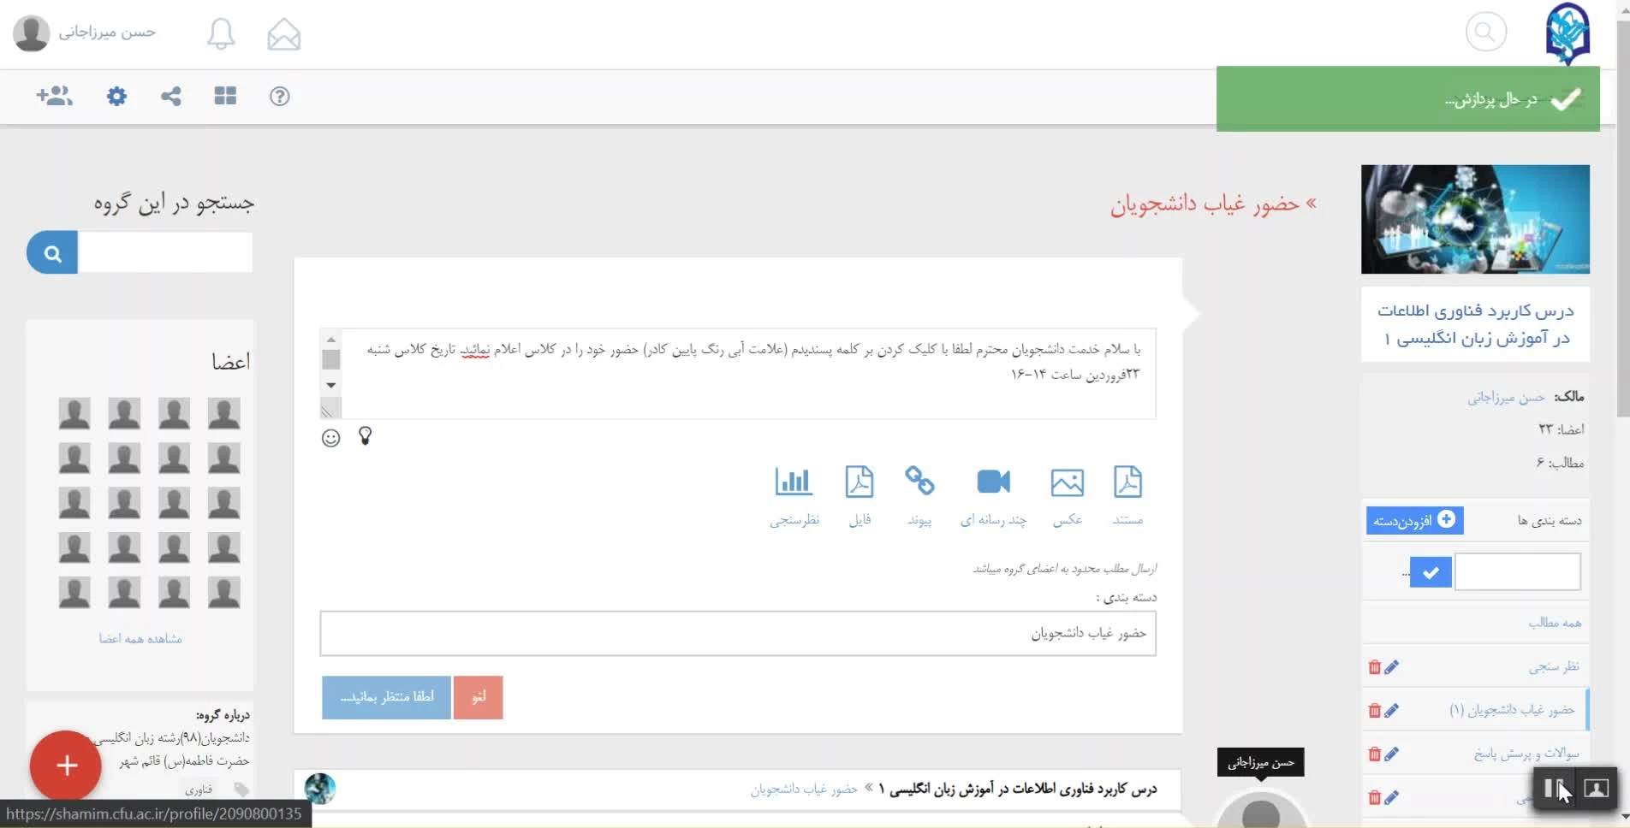Confirm new category with blue checkmark
1630x828 pixels.
pyautogui.click(x=1431, y=572)
